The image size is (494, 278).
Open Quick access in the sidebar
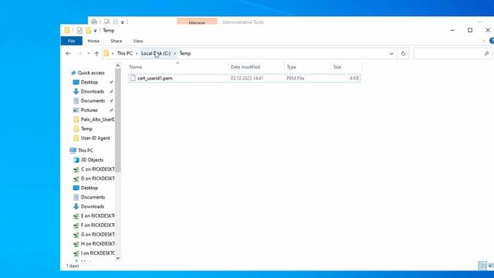[91, 73]
